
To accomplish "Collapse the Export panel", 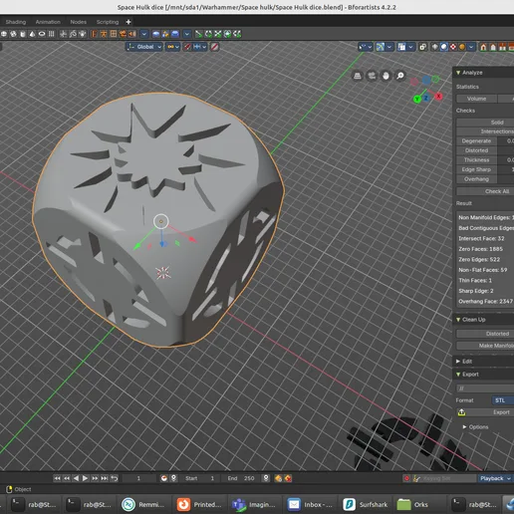I will pyautogui.click(x=458, y=375).
